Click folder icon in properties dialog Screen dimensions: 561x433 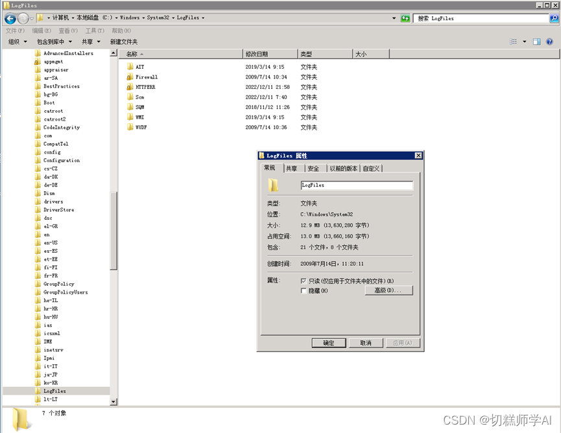(273, 185)
